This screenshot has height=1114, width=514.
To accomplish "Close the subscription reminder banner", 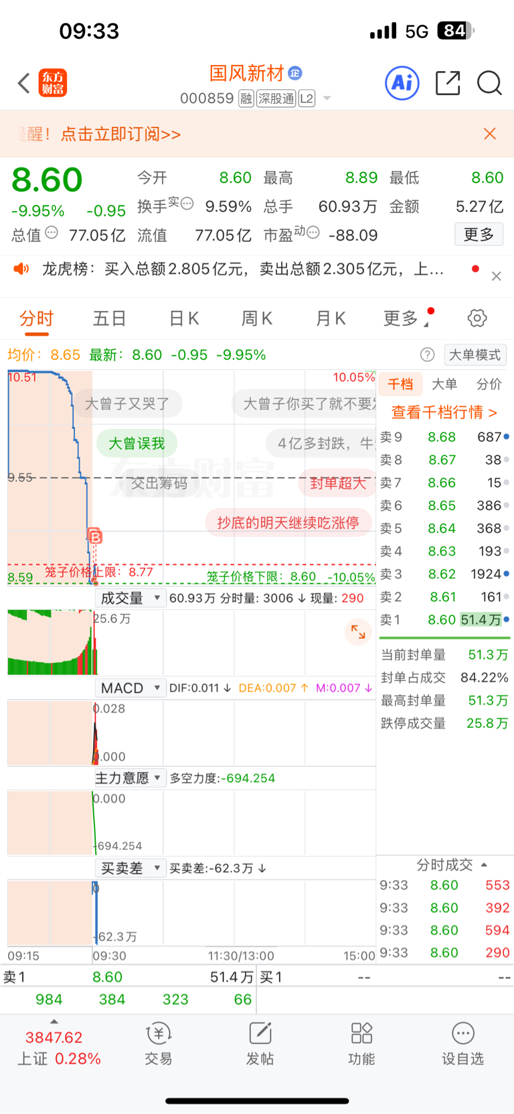I will (490, 134).
